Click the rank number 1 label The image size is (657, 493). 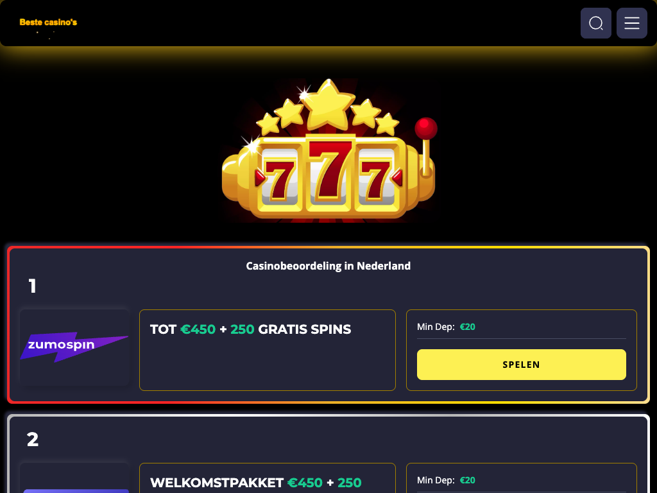32,286
